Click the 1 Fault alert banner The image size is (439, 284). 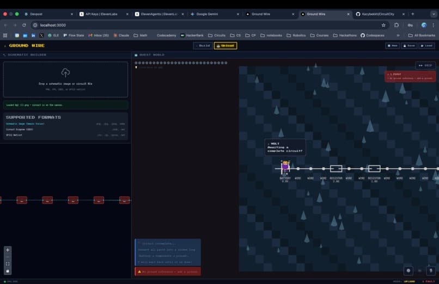point(410,76)
